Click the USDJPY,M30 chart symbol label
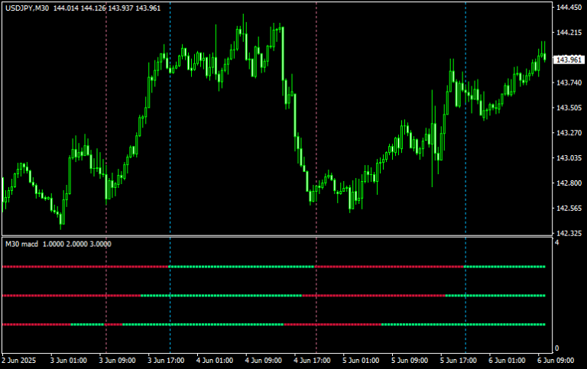The height and width of the screenshot is (369, 587). tap(26, 8)
